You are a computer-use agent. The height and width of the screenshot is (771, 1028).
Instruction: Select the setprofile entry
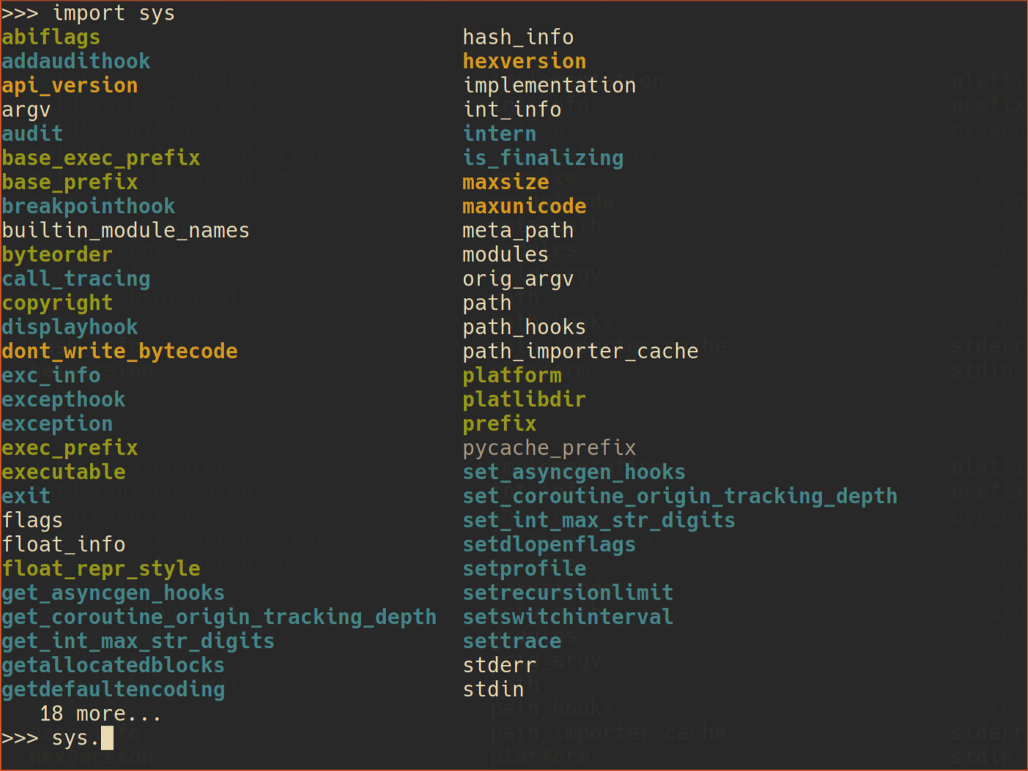point(524,569)
